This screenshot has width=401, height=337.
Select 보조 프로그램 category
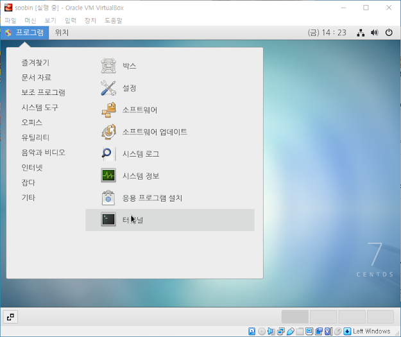[43, 92]
